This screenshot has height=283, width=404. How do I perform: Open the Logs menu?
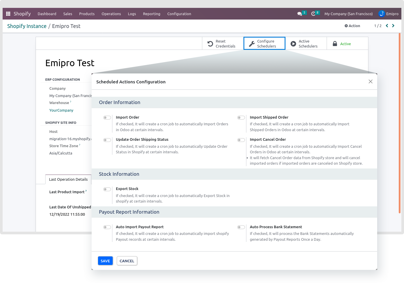pos(132,14)
